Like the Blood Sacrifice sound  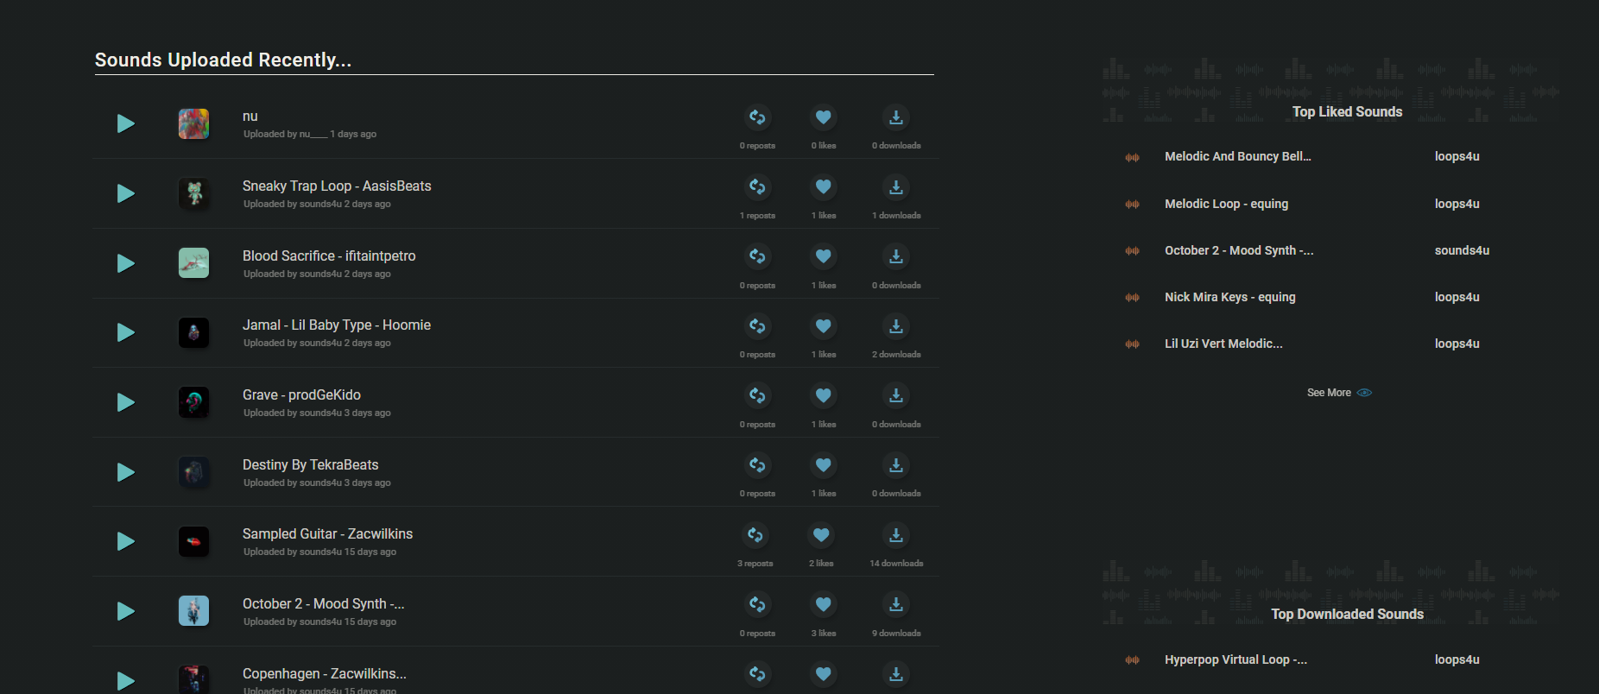[824, 256]
